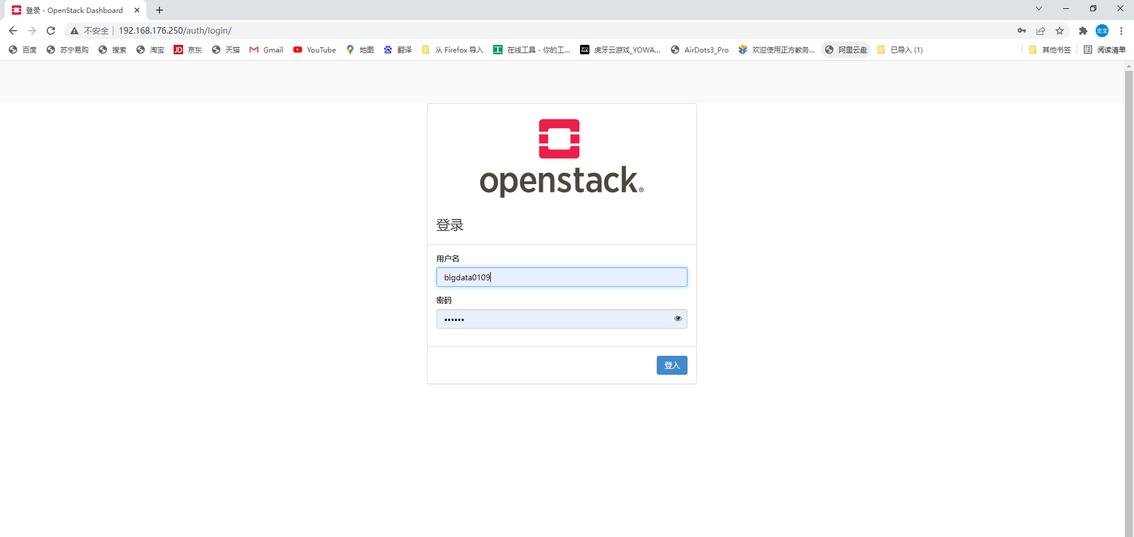This screenshot has height=537, width=1134.
Task: Open the Chrome profile avatar
Action: [1102, 31]
